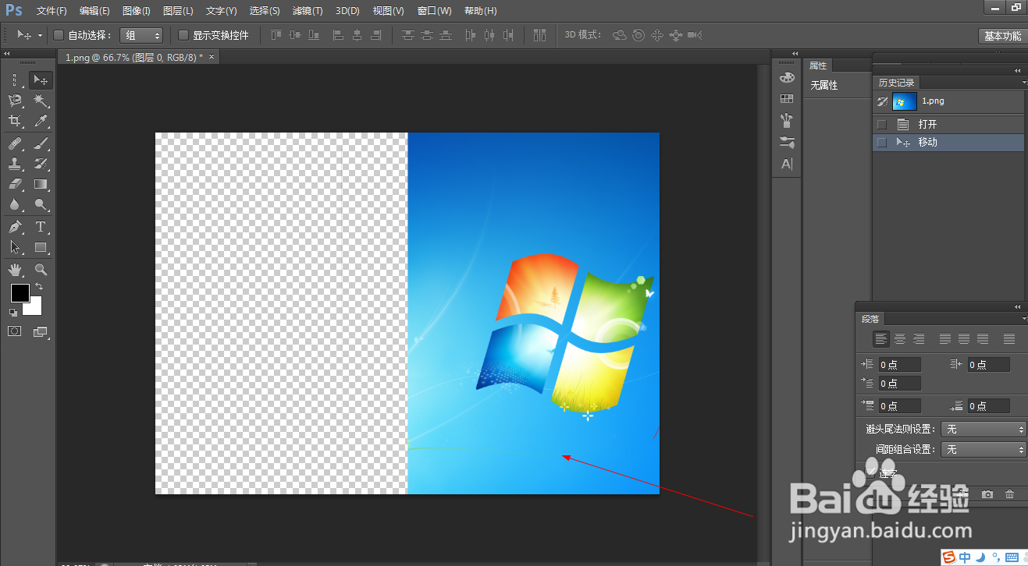The height and width of the screenshot is (566, 1028).
Task: Open the Character panel icon
Action: 787,164
